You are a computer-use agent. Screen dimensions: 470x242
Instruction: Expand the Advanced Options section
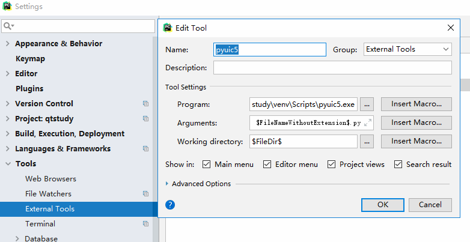(167, 184)
